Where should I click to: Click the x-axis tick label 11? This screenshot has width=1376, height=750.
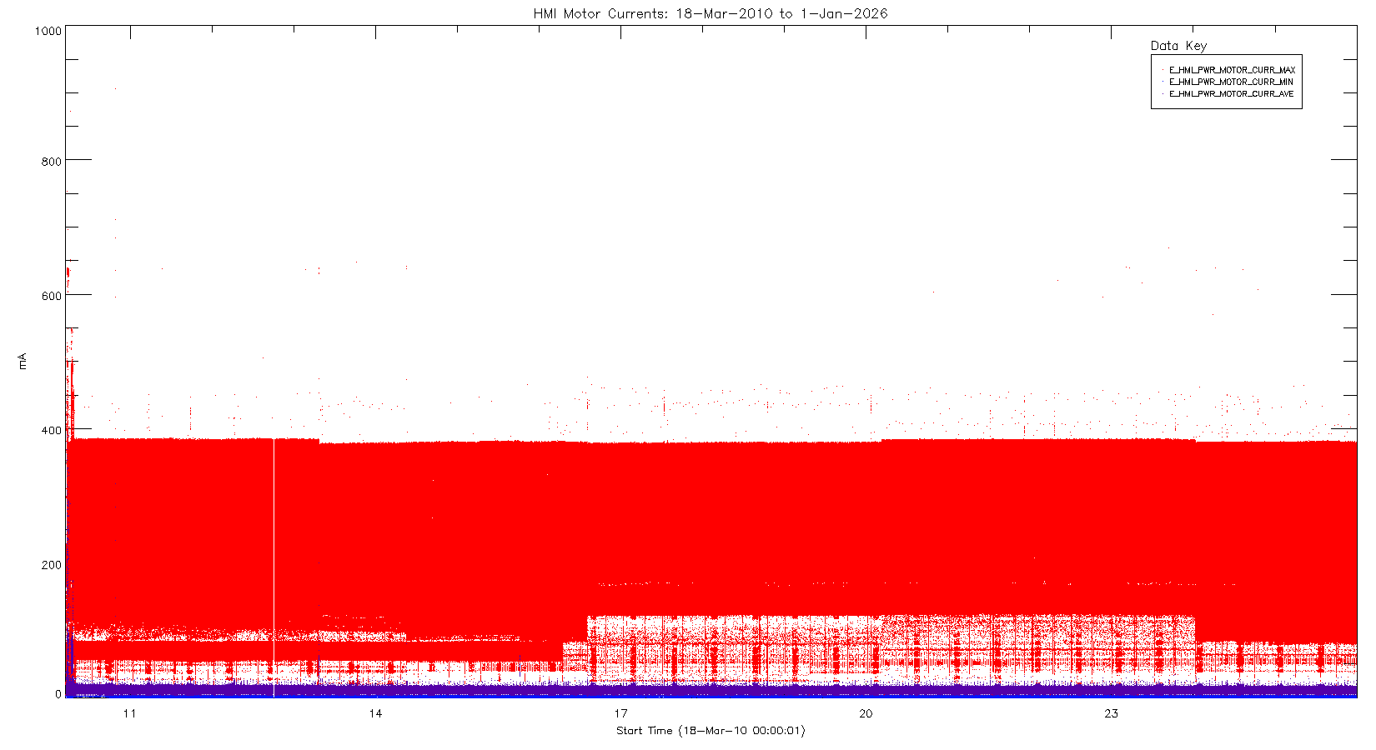click(x=129, y=713)
